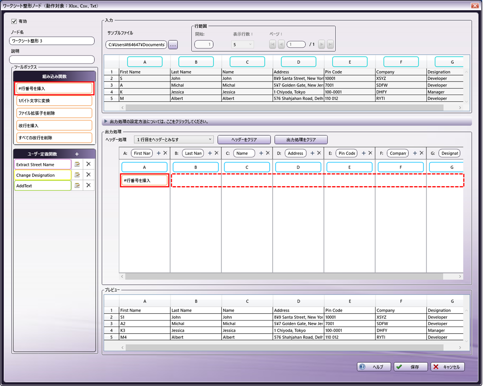The width and height of the screenshot is (483, 386).
Task: Delete the AddText function
Action: tap(88, 185)
